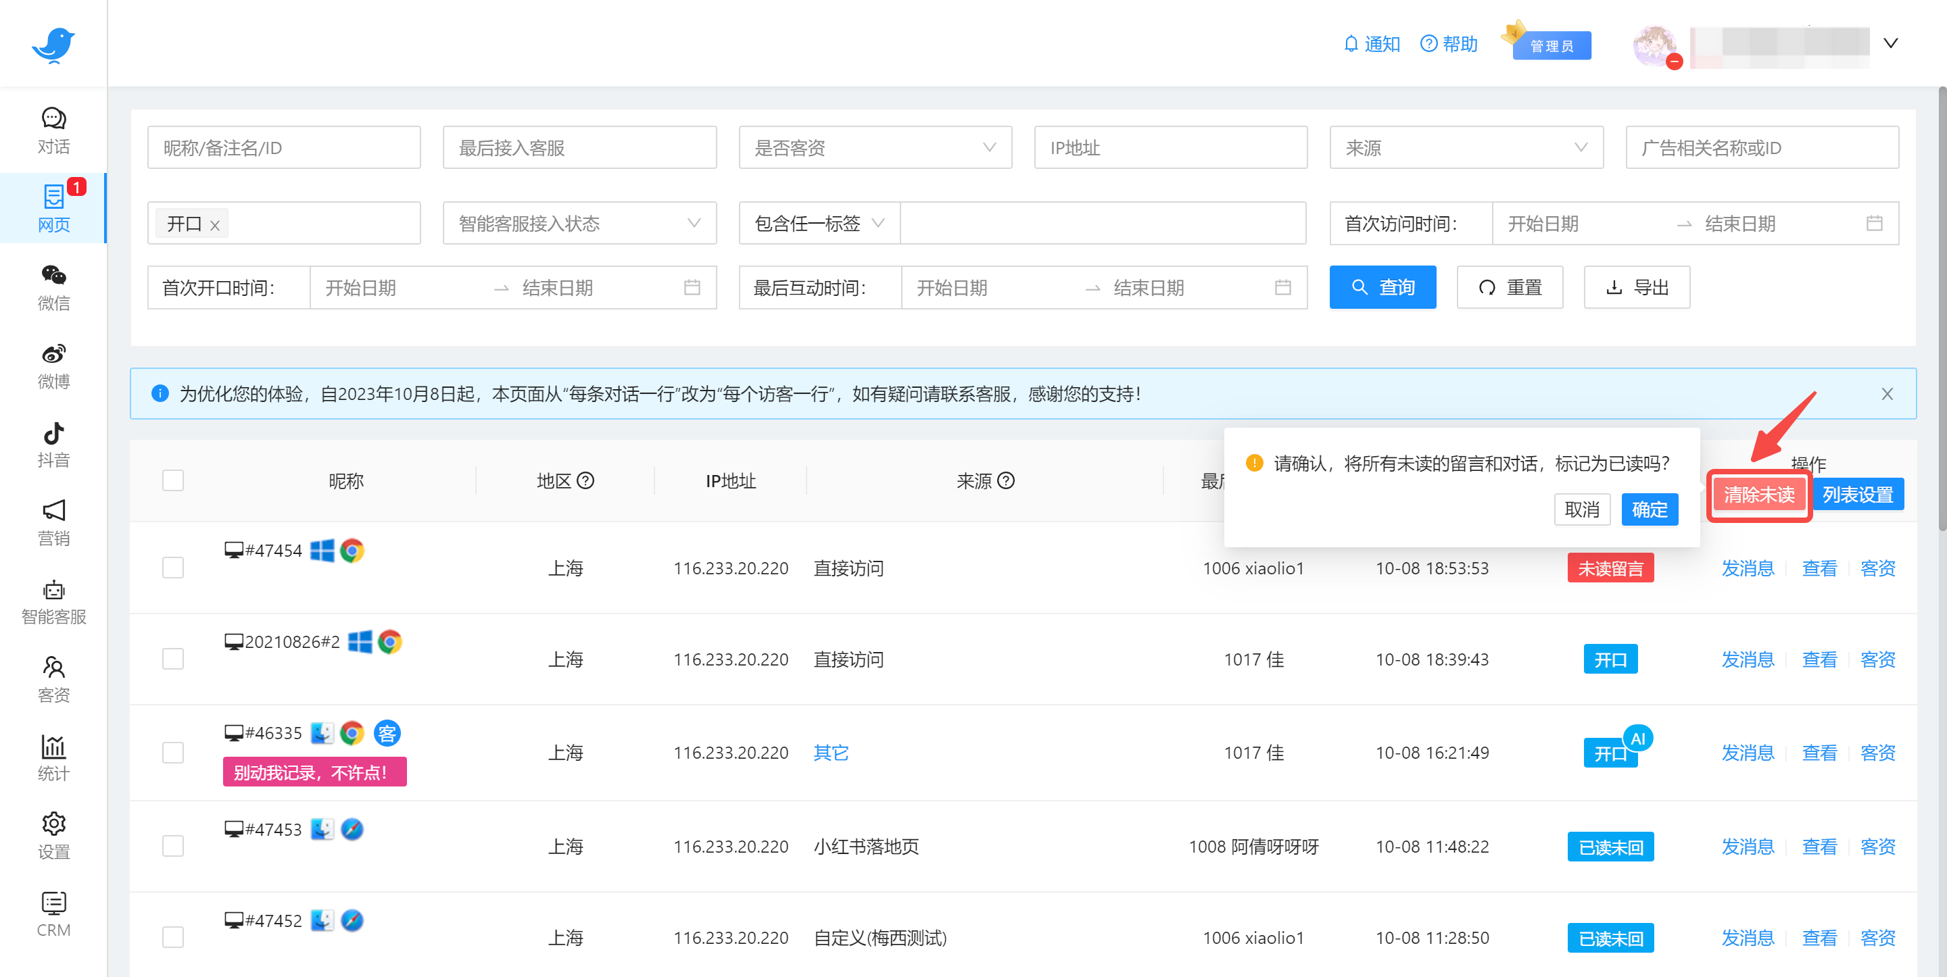Tick the checkbox beside visitor #46335
The width and height of the screenshot is (1947, 977).
pyautogui.click(x=173, y=752)
